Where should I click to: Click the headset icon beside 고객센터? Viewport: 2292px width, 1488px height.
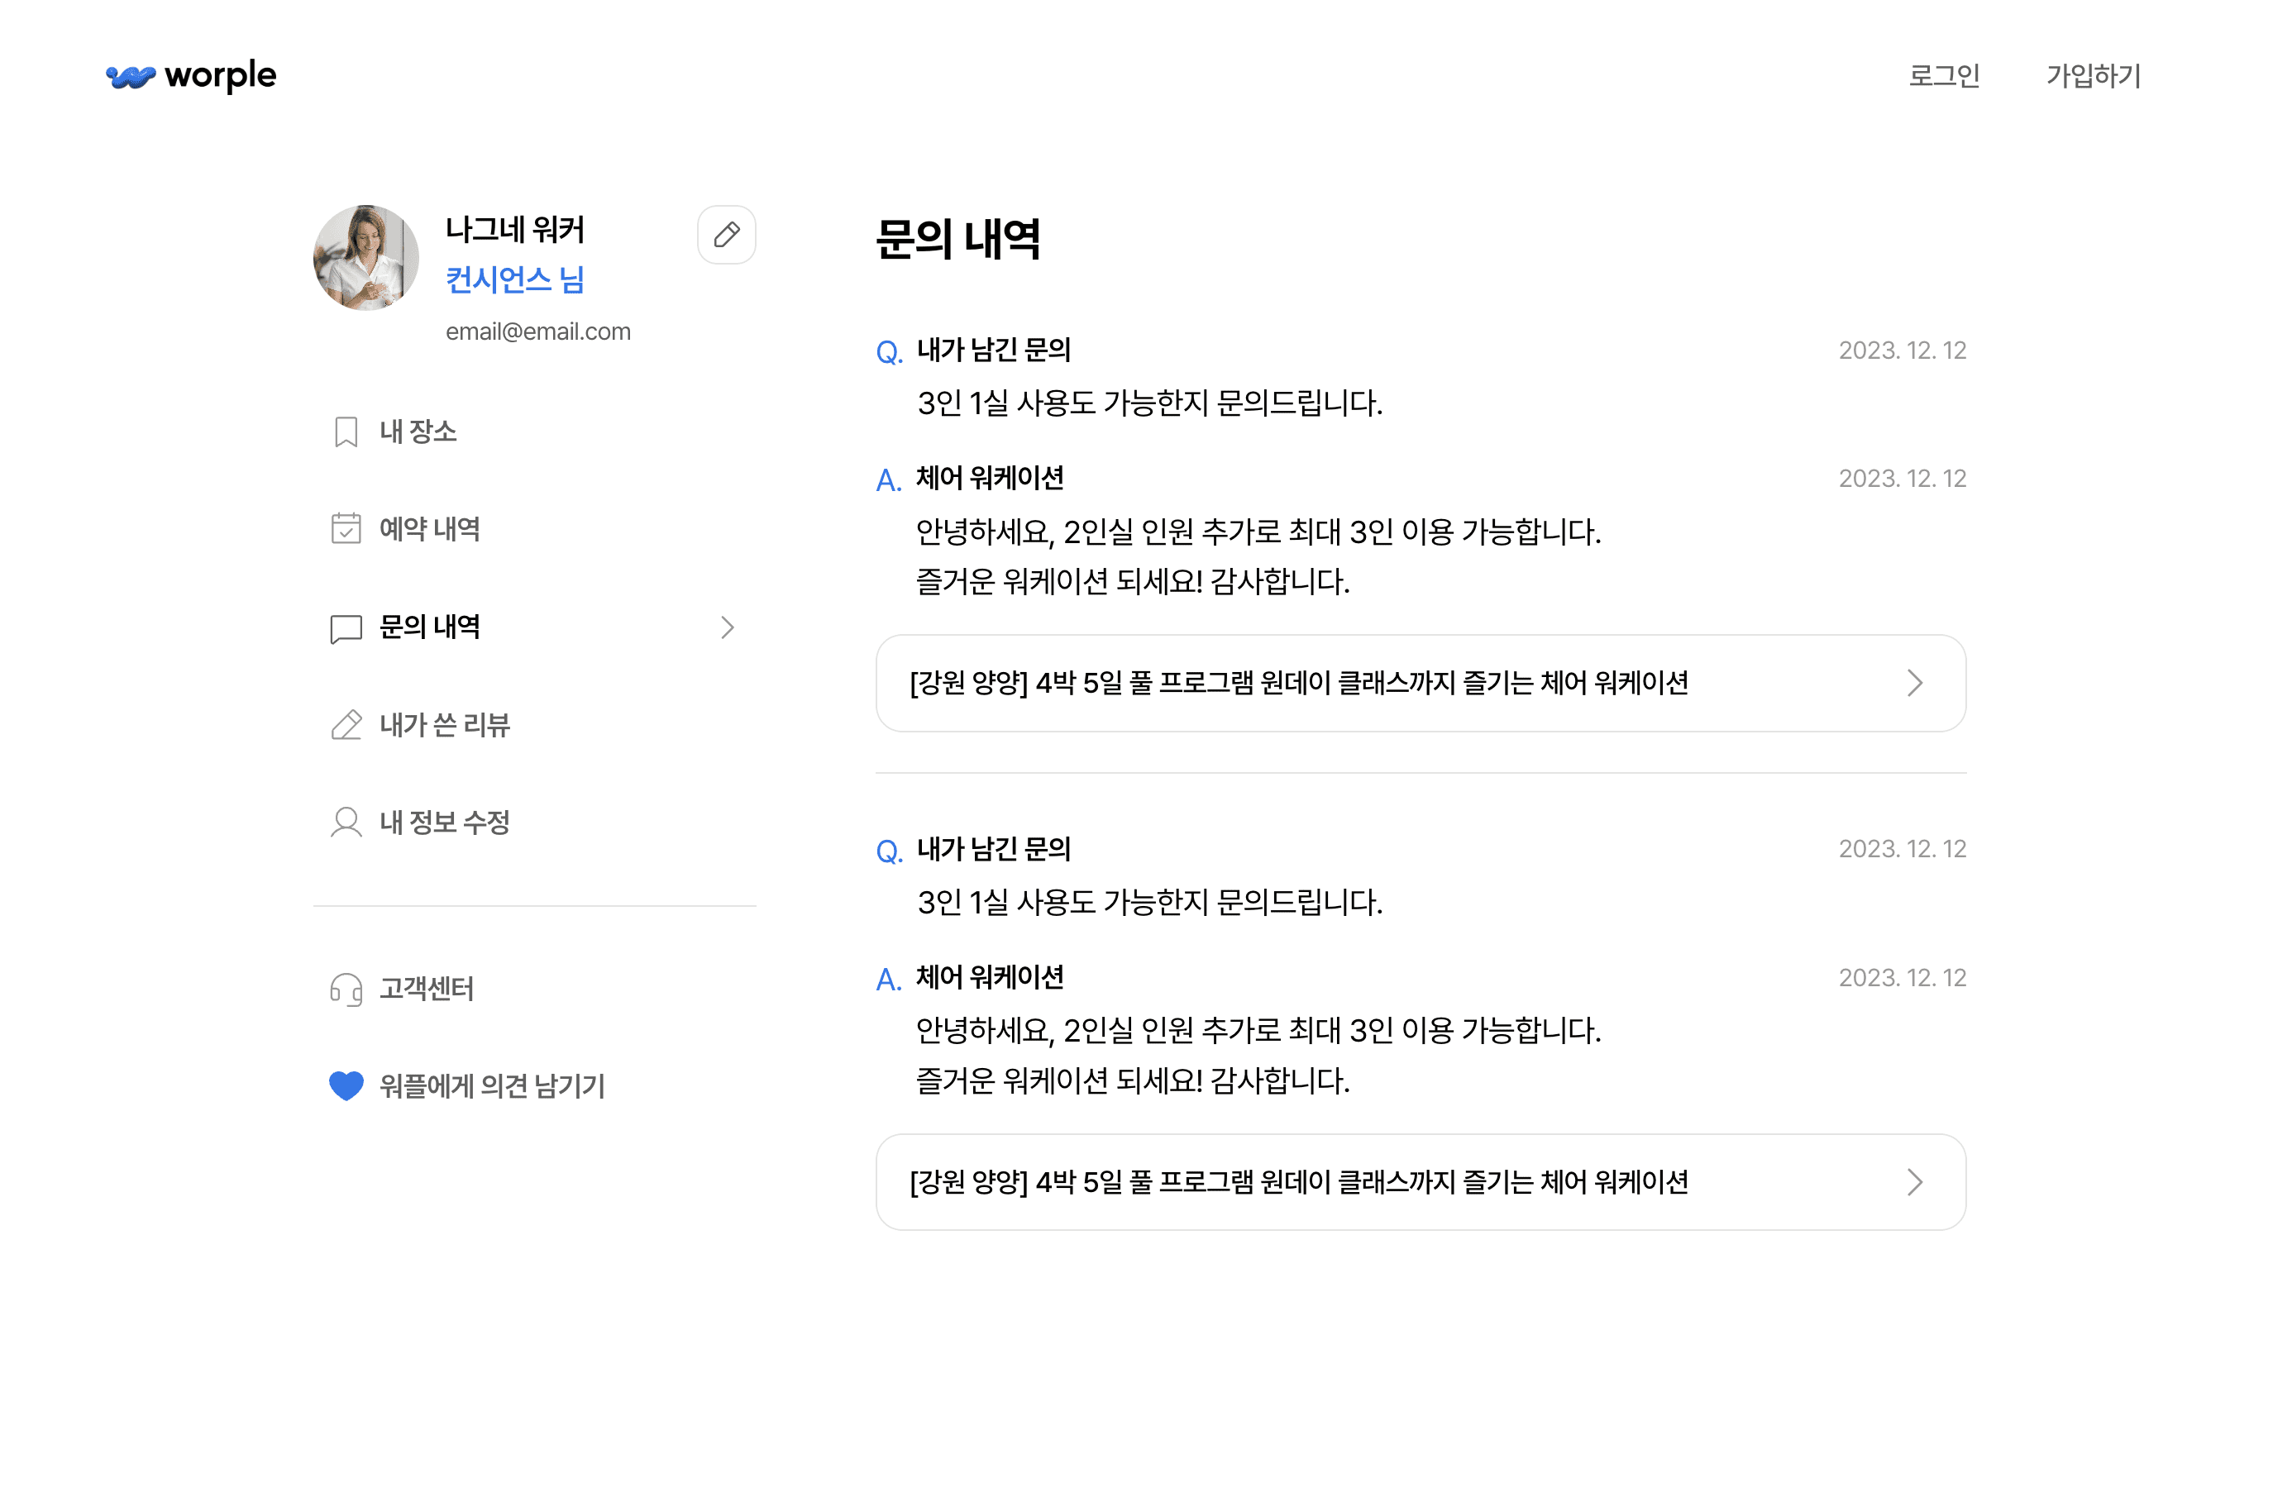(x=346, y=990)
